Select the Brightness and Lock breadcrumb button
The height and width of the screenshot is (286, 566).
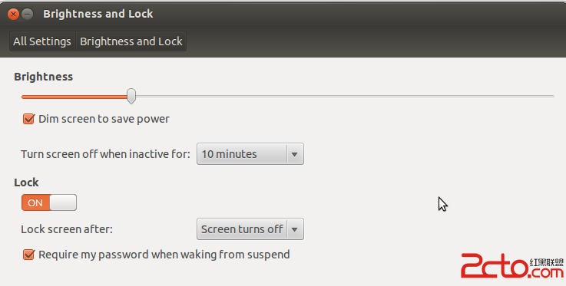pyautogui.click(x=131, y=41)
